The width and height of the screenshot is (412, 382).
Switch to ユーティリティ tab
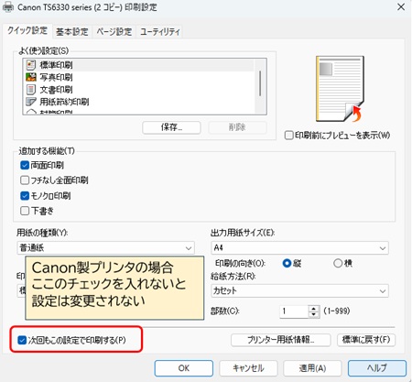click(160, 32)
